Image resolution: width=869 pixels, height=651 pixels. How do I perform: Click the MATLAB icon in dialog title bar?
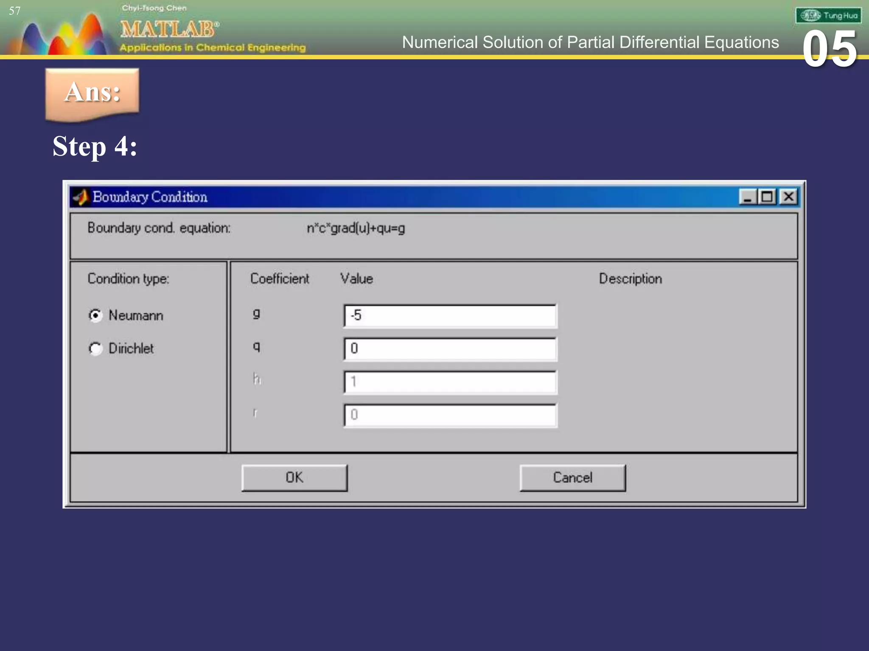click(x=80, y=197)
